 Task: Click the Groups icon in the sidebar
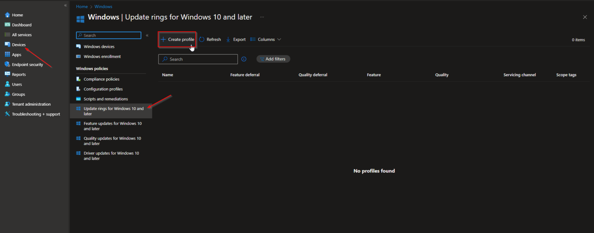[x=7, y=95]
